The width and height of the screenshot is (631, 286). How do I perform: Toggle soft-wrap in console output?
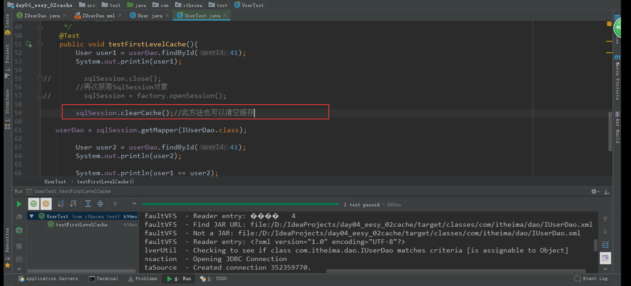[x=605, y=245]
